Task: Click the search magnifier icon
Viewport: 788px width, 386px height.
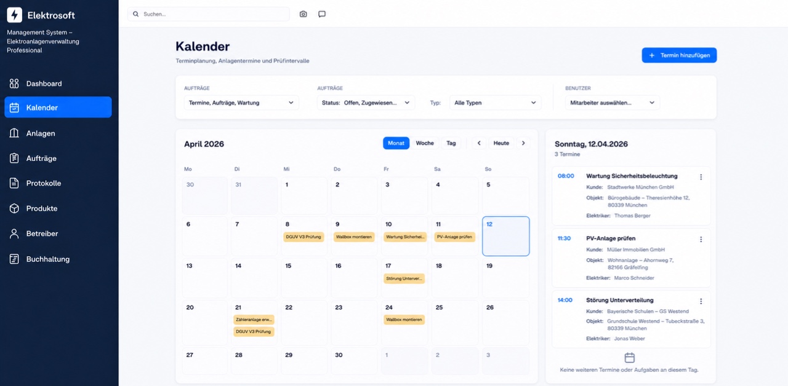Action: click(136, 14)
